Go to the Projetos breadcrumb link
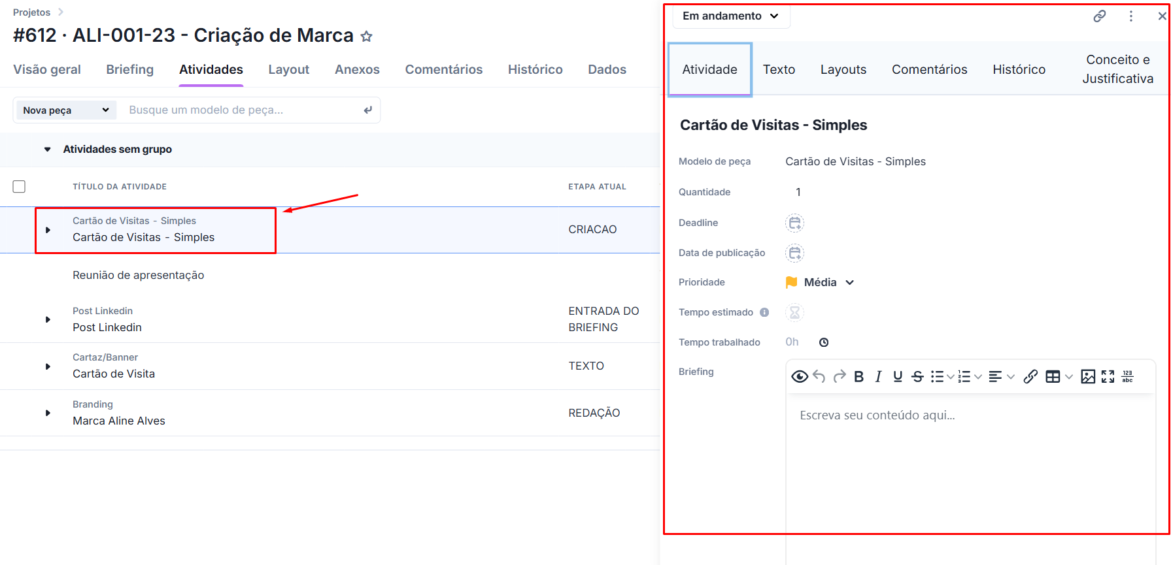This screenshot has height=565, width=1171. (x=31, y=12)
